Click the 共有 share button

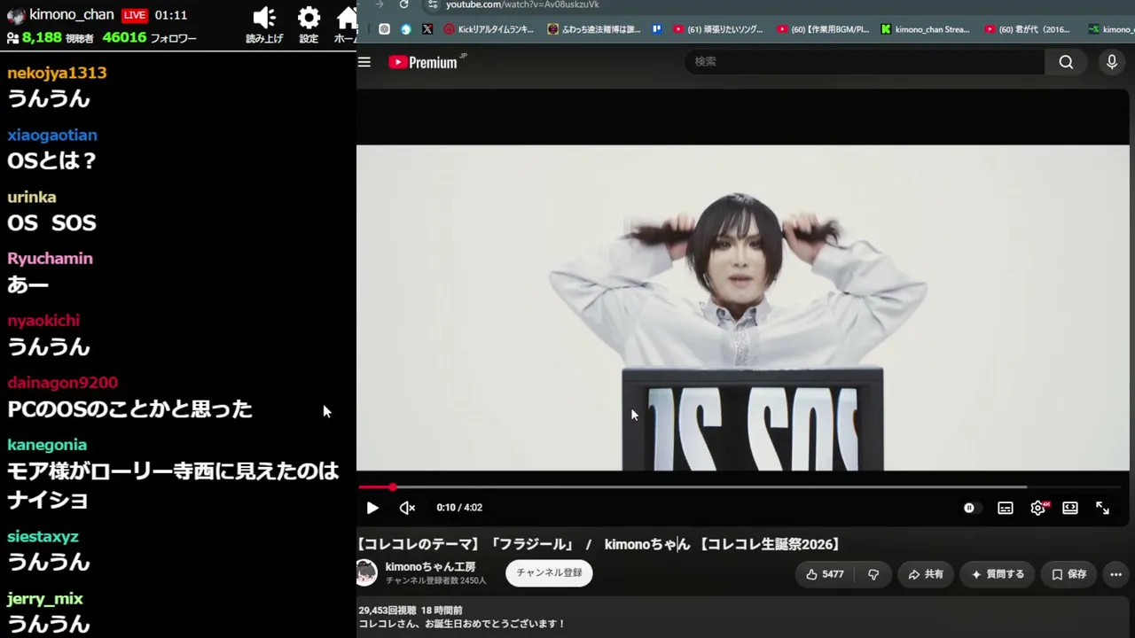[x=925, y=574]
